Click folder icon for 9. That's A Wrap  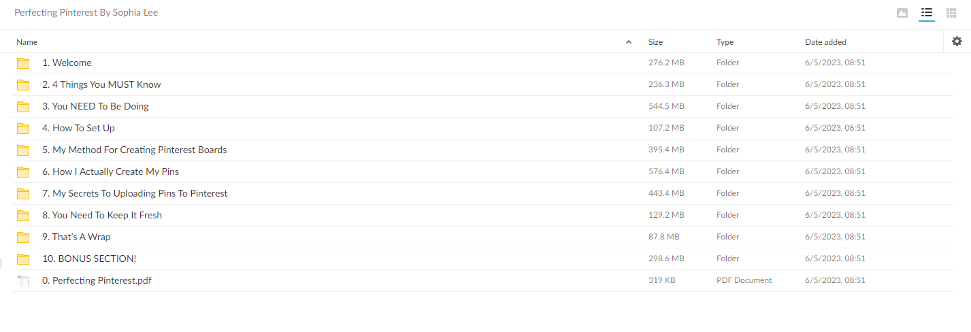(23, 237)
